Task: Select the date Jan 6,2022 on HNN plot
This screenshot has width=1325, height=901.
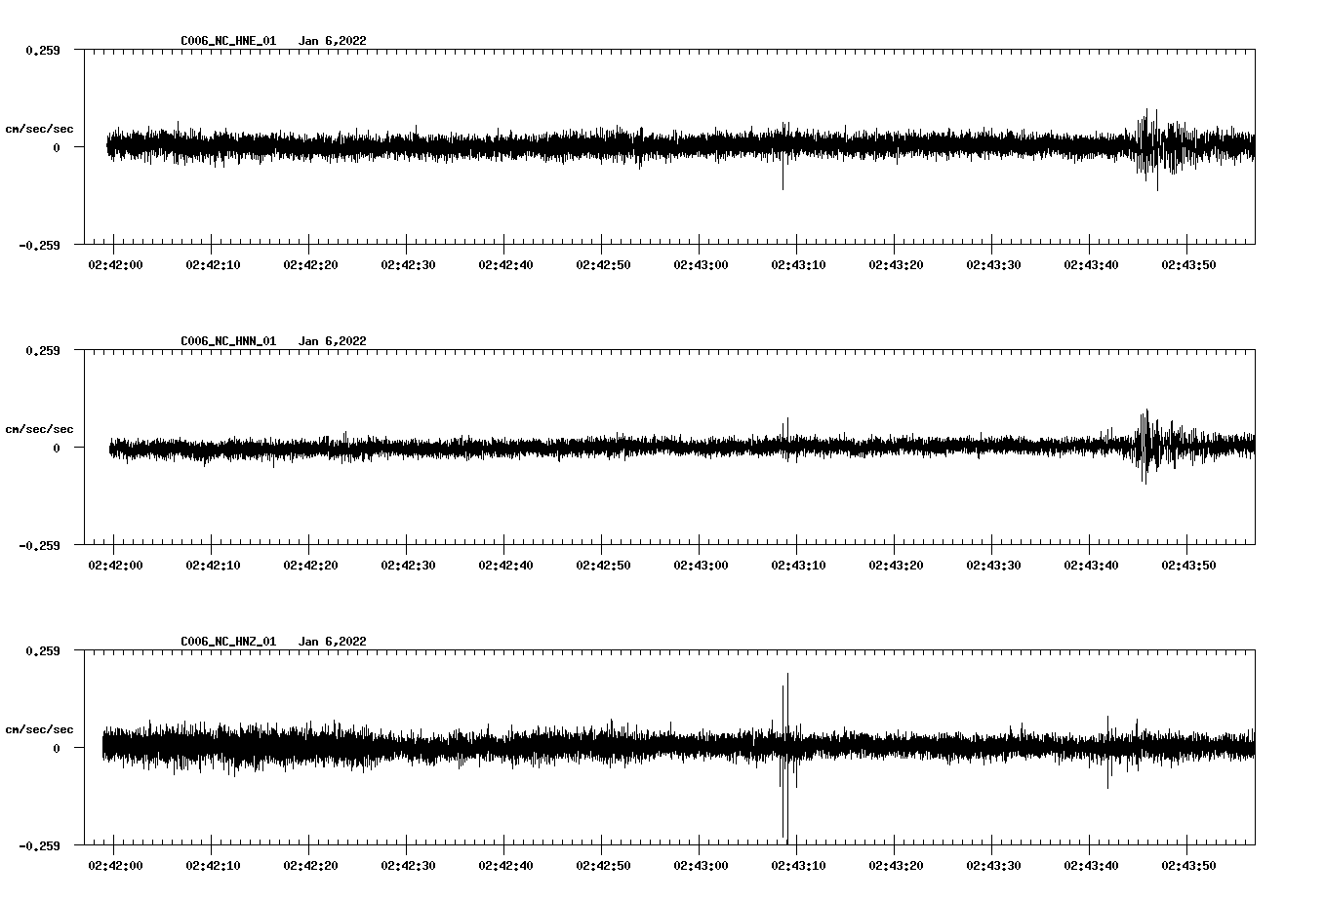Action: pyautogui.click(x=333, y=341)
